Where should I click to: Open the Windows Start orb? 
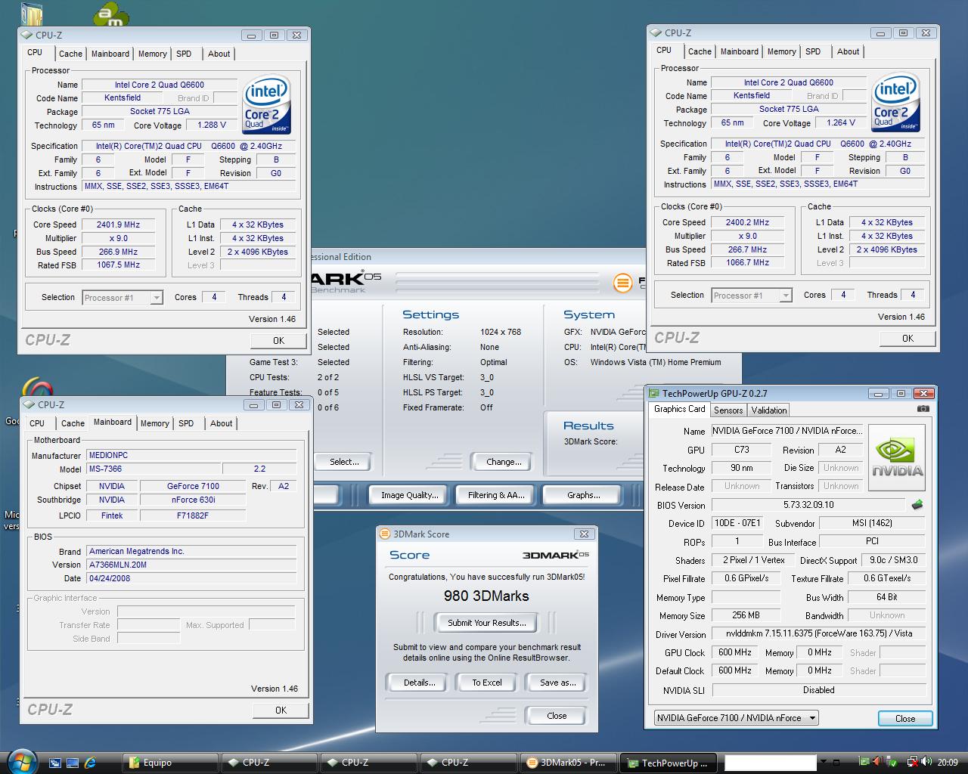(20, 760)
